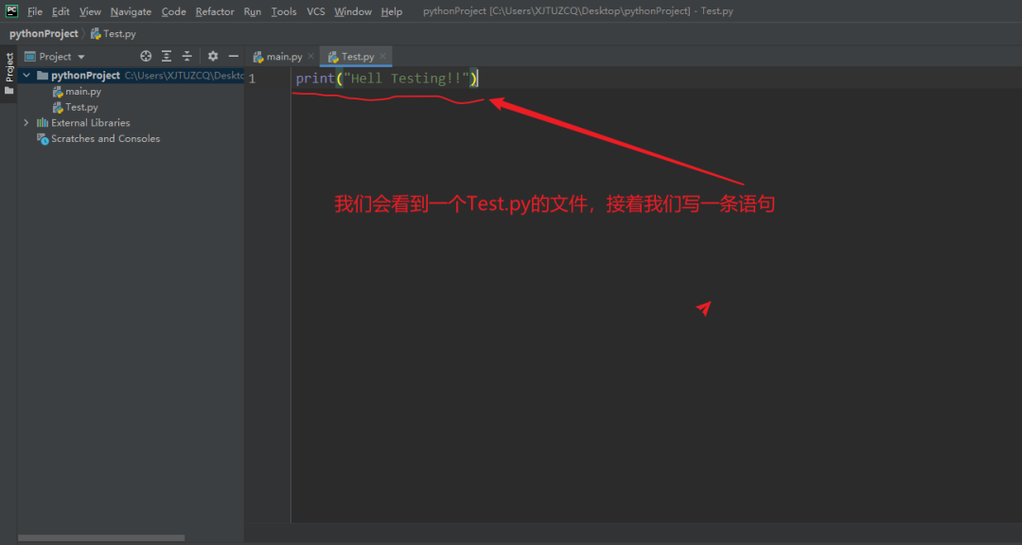Hide the Project panel with minus icon
1022x545 pixels.
point(234,56)
